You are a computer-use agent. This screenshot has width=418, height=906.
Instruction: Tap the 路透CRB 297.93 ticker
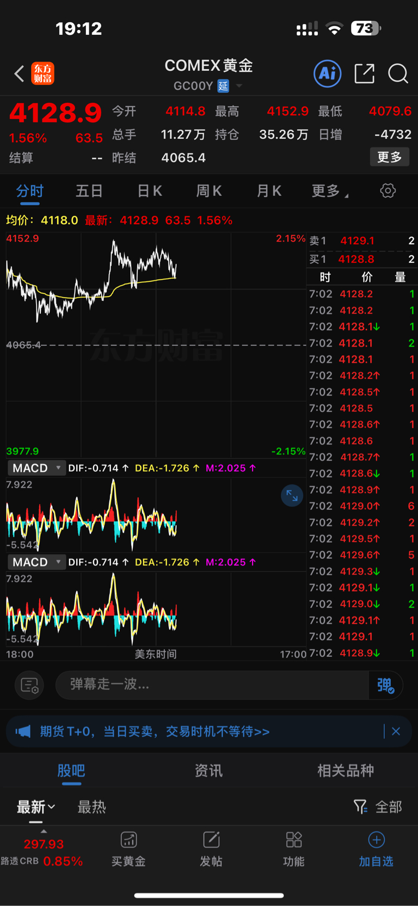[42, 853]
